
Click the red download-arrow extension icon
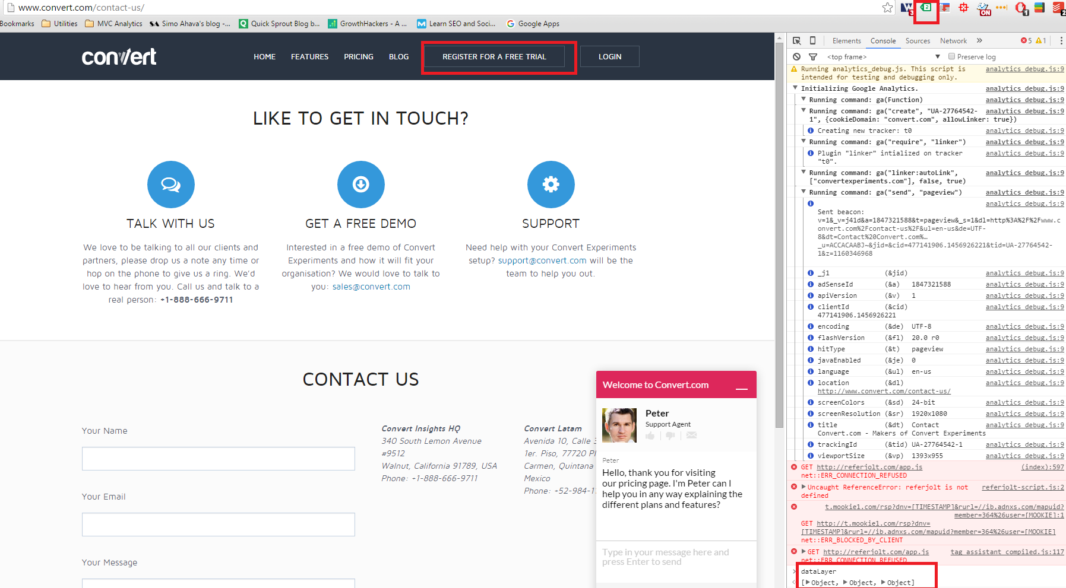[x=945, y=8]
